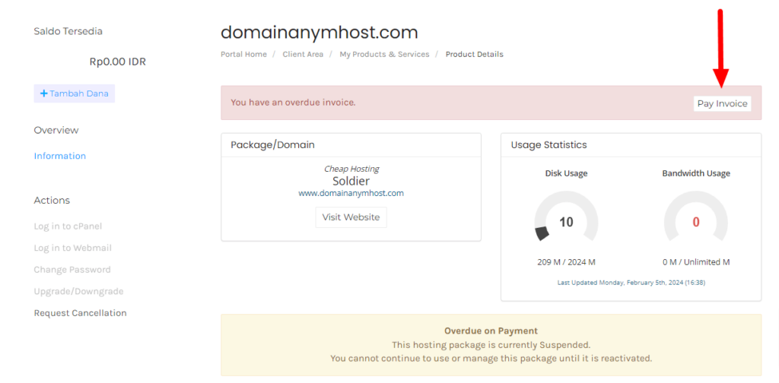Click the Pay Invoice button
779x383 pixels.
coord(722,103)
